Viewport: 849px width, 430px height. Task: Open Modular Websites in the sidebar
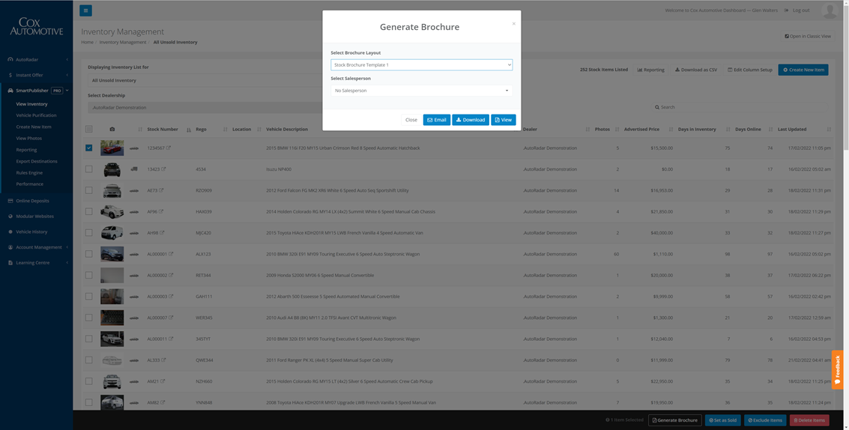34,216
